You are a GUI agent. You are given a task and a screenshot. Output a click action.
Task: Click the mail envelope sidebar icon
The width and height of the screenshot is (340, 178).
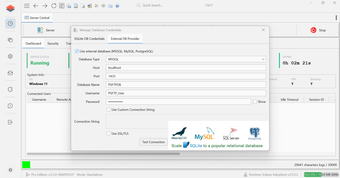[10, 73]
